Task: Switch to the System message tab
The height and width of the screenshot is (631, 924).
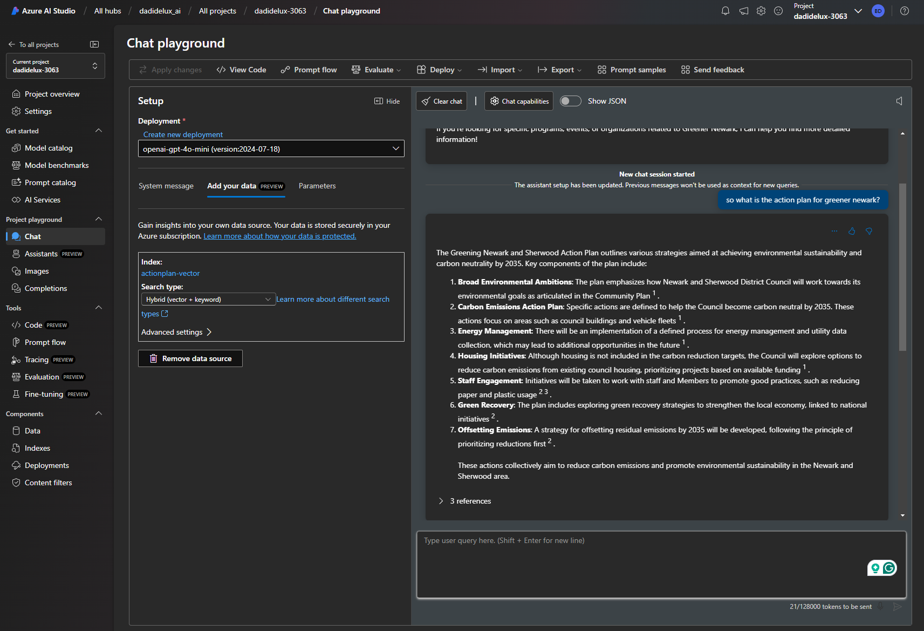Action: [x=166, y=186]
